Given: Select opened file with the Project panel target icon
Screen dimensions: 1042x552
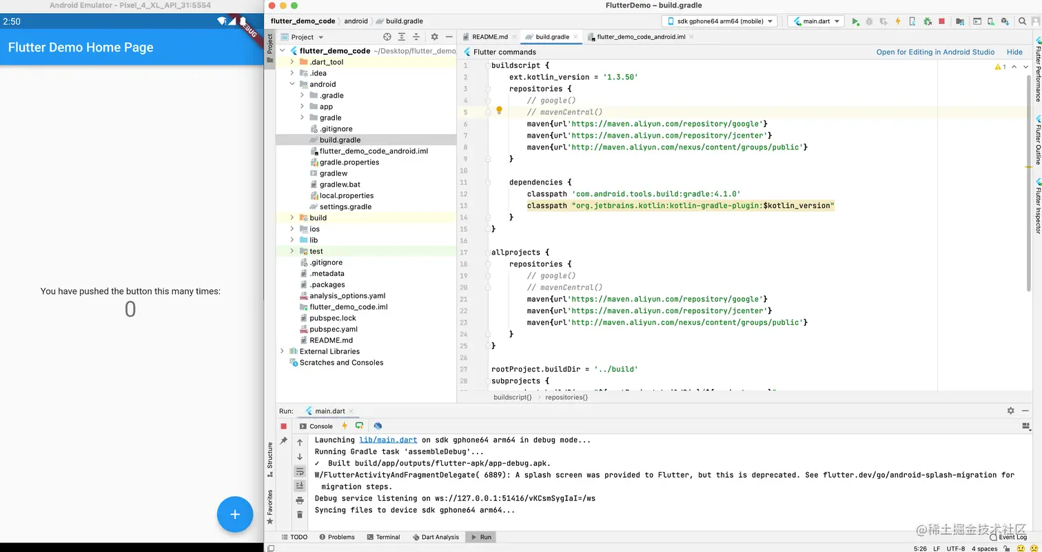Looking at the screenshot, I should 387,36.
